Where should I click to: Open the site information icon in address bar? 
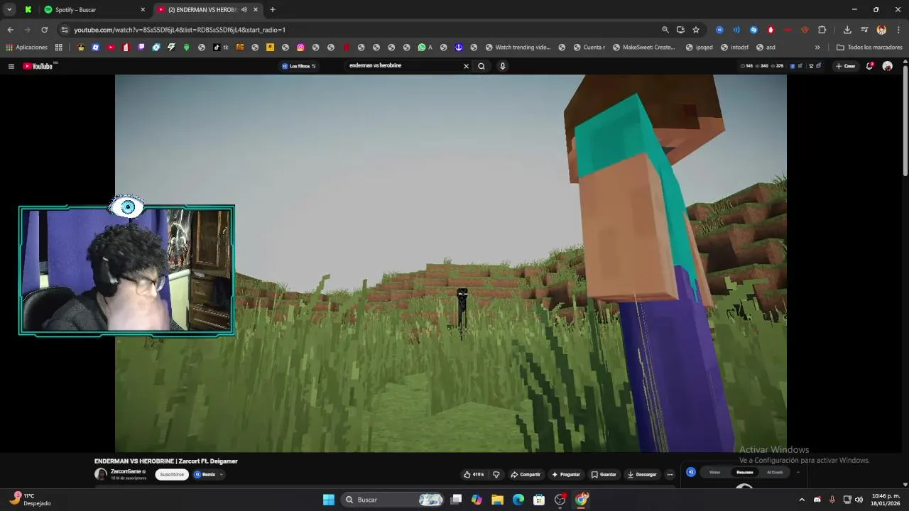coord(65,30)
